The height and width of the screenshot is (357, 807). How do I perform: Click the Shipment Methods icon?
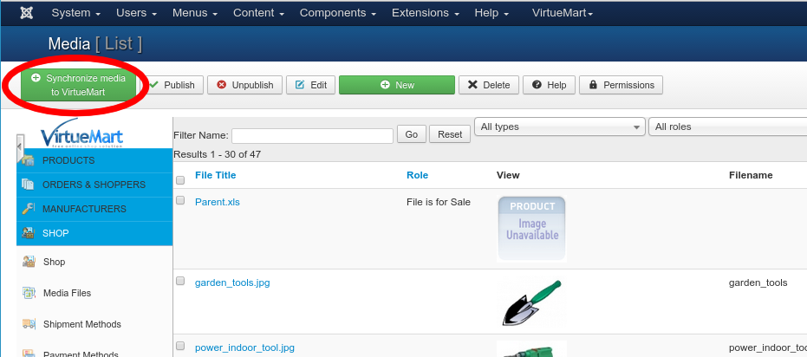click(x=28, y=324)
